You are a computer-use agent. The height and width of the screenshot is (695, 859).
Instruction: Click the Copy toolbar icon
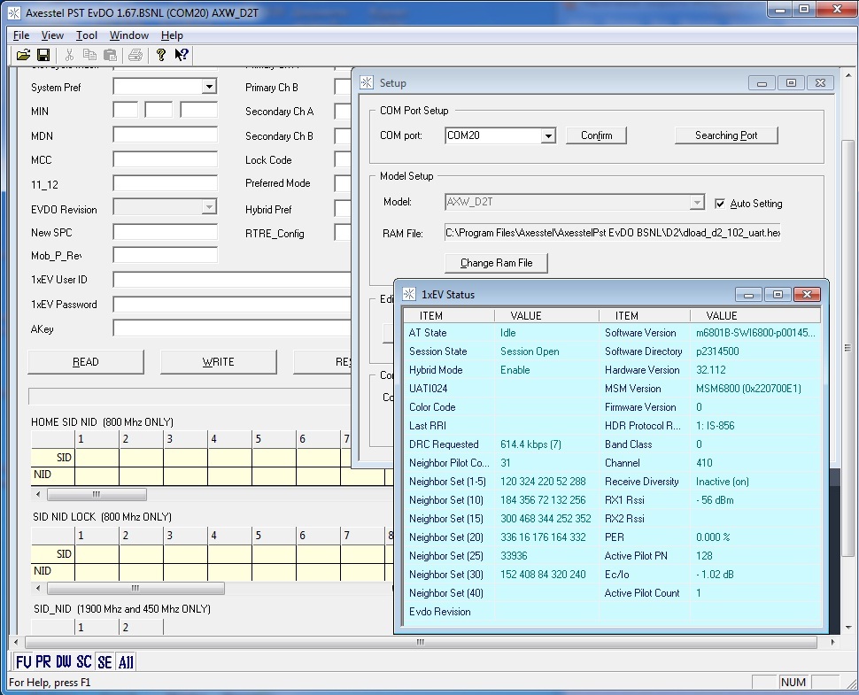coord(89,55)
